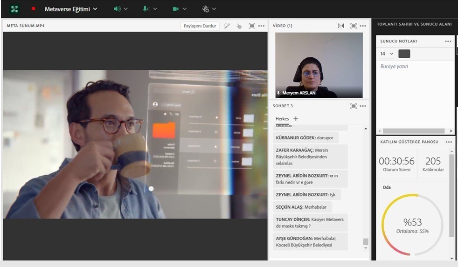Toggle the webcam icon
458x267 pixels.
pos(175,9)
